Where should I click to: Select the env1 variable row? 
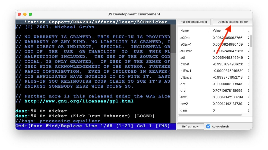[x=213, y=97]
